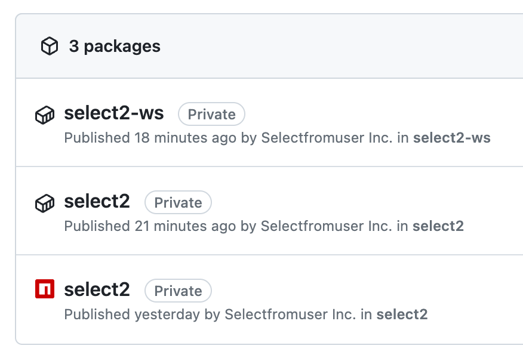Click the Private badge on the npm select2 package
Viewport: 523px width, 364px height.
coord(178,291)
